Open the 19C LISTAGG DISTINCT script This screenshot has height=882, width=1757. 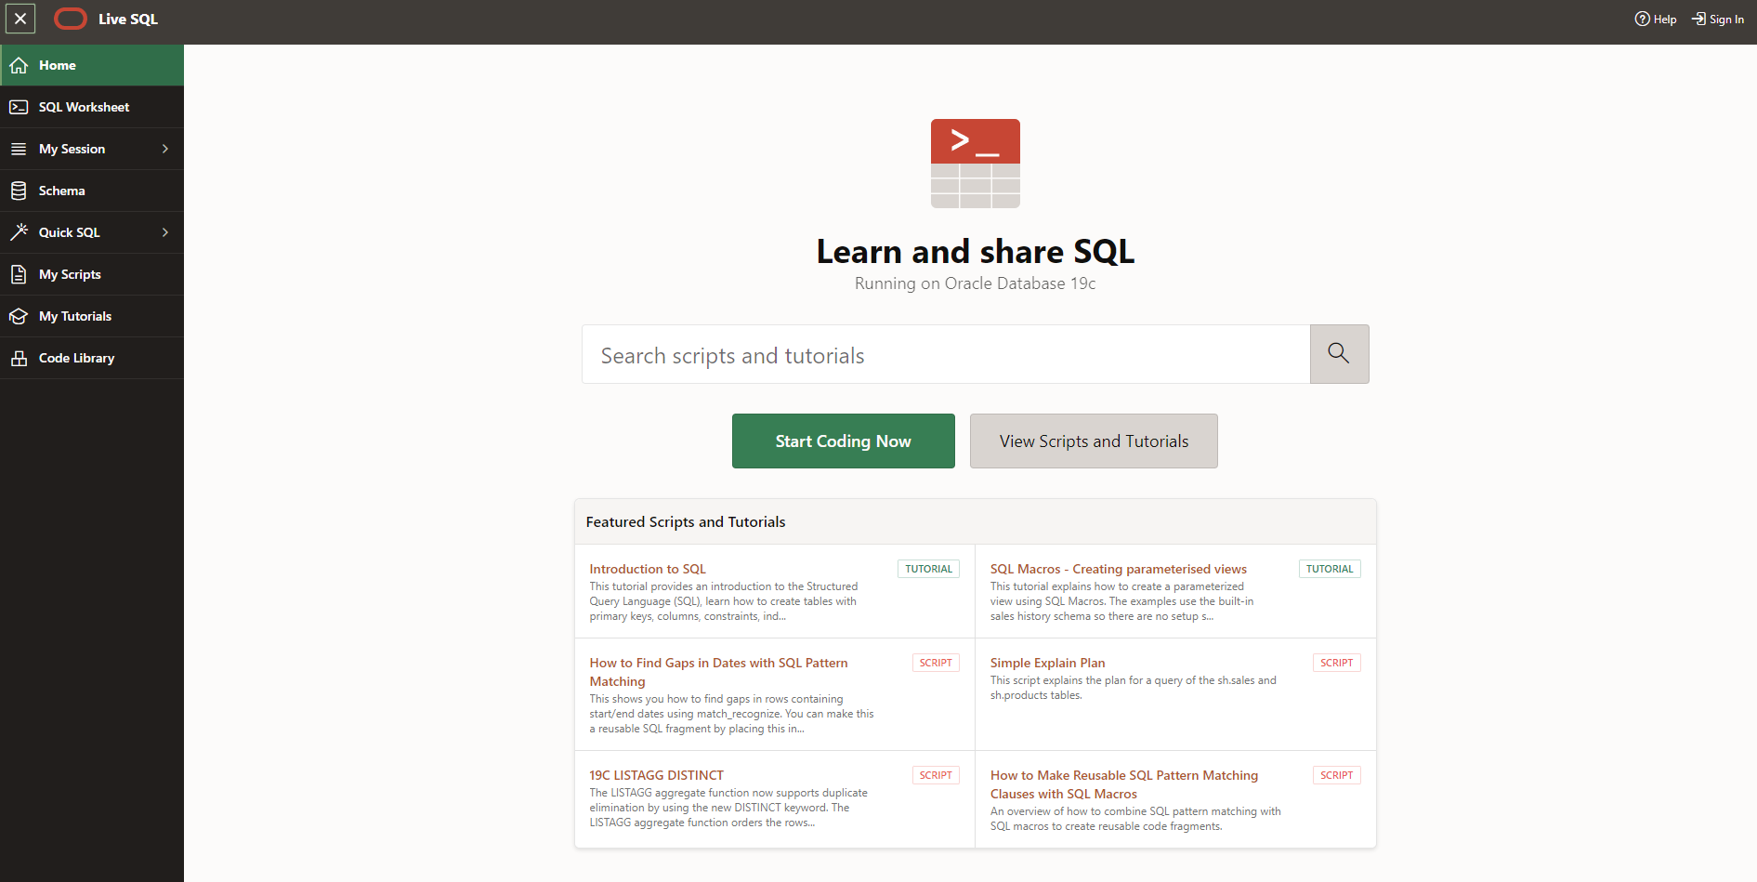pyautogui.click(x=656, y=775)
